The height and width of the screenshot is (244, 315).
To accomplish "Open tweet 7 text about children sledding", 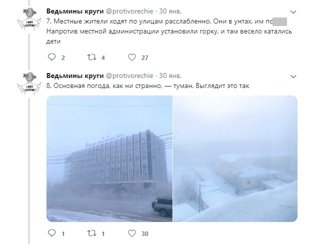I will point(169,31).
